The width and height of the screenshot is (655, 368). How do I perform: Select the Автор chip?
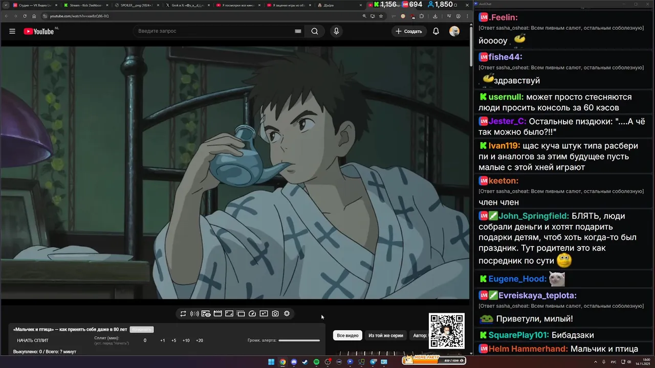(420, 335)
